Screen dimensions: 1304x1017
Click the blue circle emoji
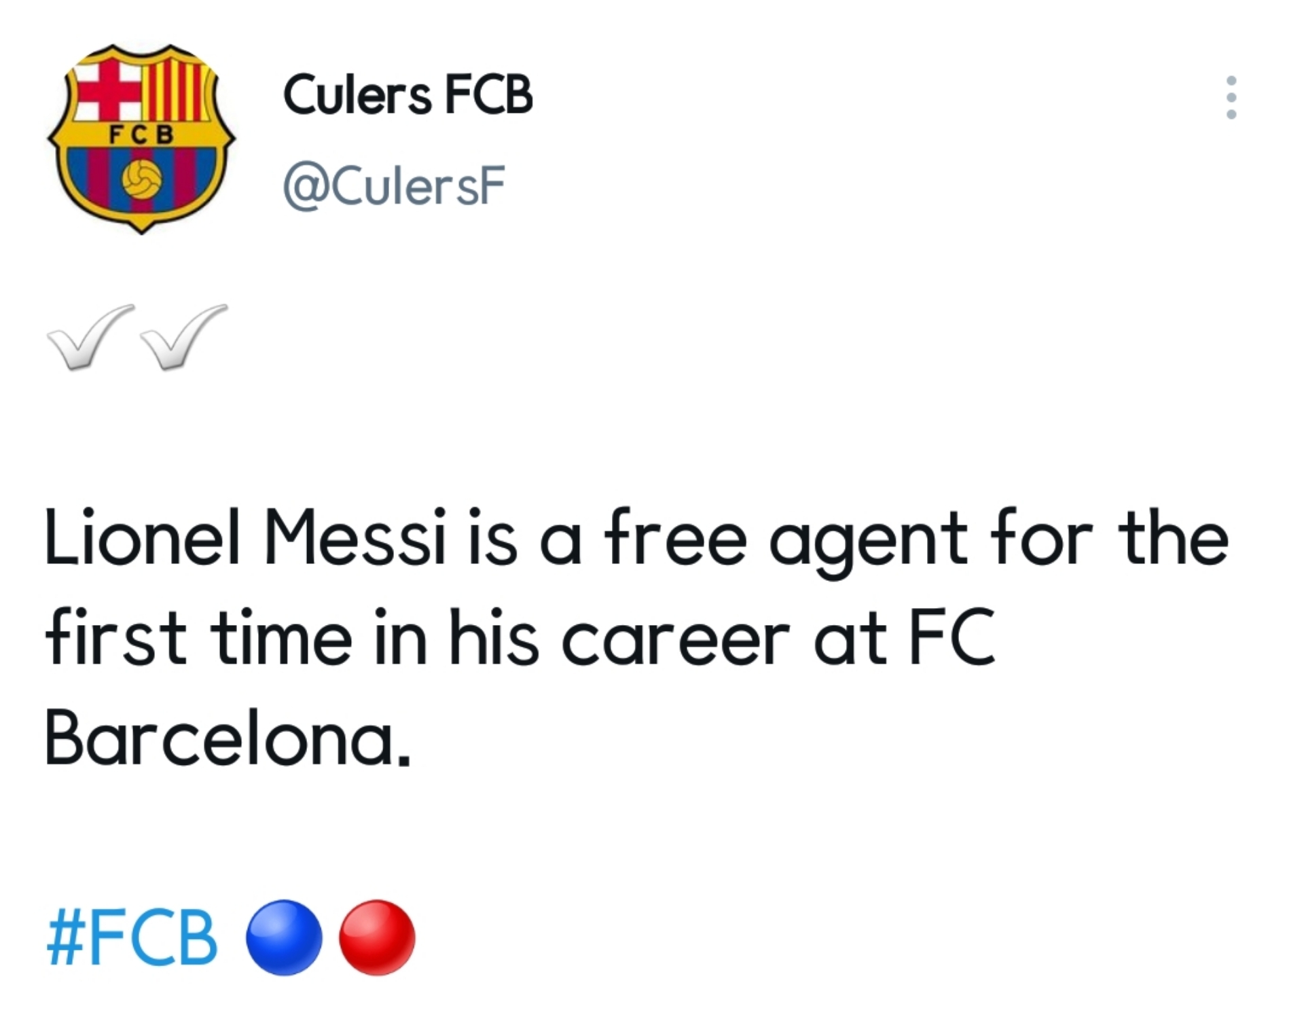284,938
